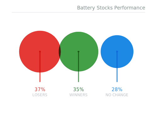Select the red bubble center dot
Screen dimensions: 157x118
[x=40, y=52]
